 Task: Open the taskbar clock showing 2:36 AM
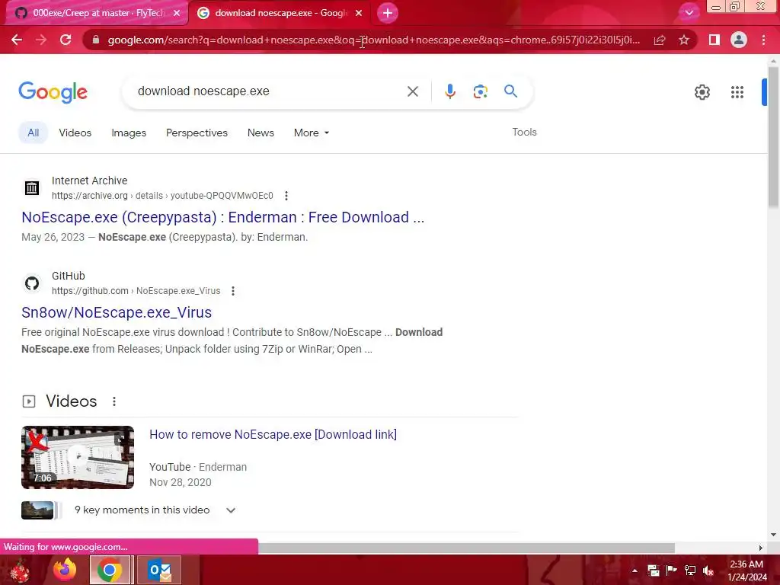pos(746,571)
